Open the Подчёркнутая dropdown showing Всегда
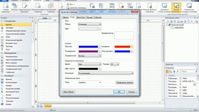Viewport: 199px width, 112px height. tap(90, 56)
